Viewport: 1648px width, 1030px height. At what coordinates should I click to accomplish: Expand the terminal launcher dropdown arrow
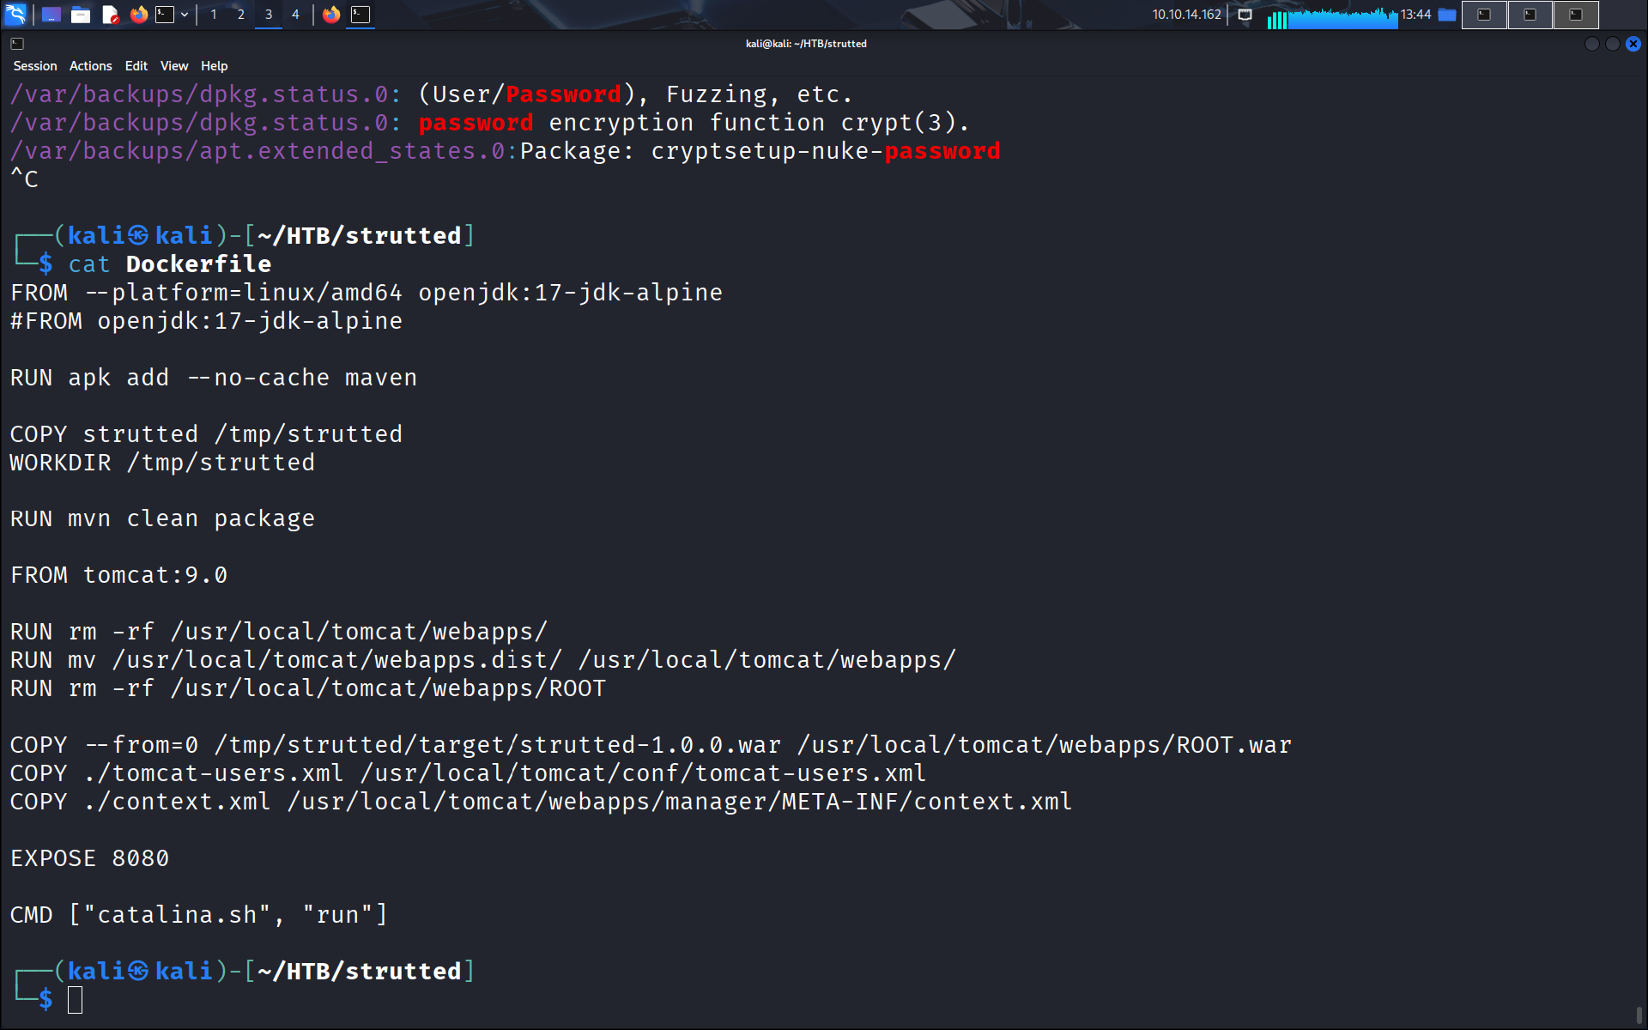click(185, 15)
